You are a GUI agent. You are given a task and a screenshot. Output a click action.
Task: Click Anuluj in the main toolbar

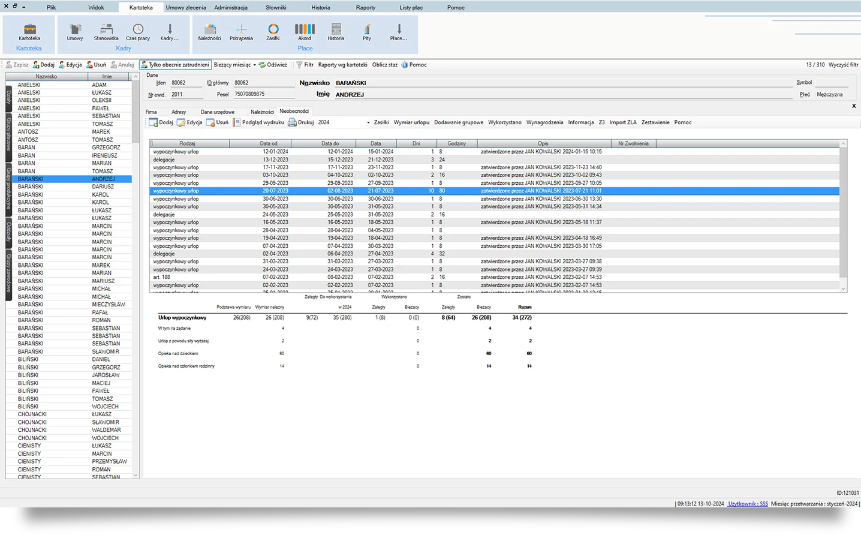pos(122,65)
